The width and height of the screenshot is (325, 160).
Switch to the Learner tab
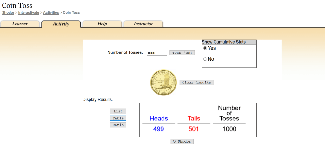point(20,24)
